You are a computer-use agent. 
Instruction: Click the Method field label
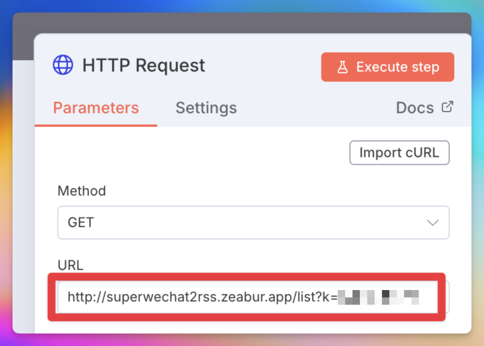(82, 191)
